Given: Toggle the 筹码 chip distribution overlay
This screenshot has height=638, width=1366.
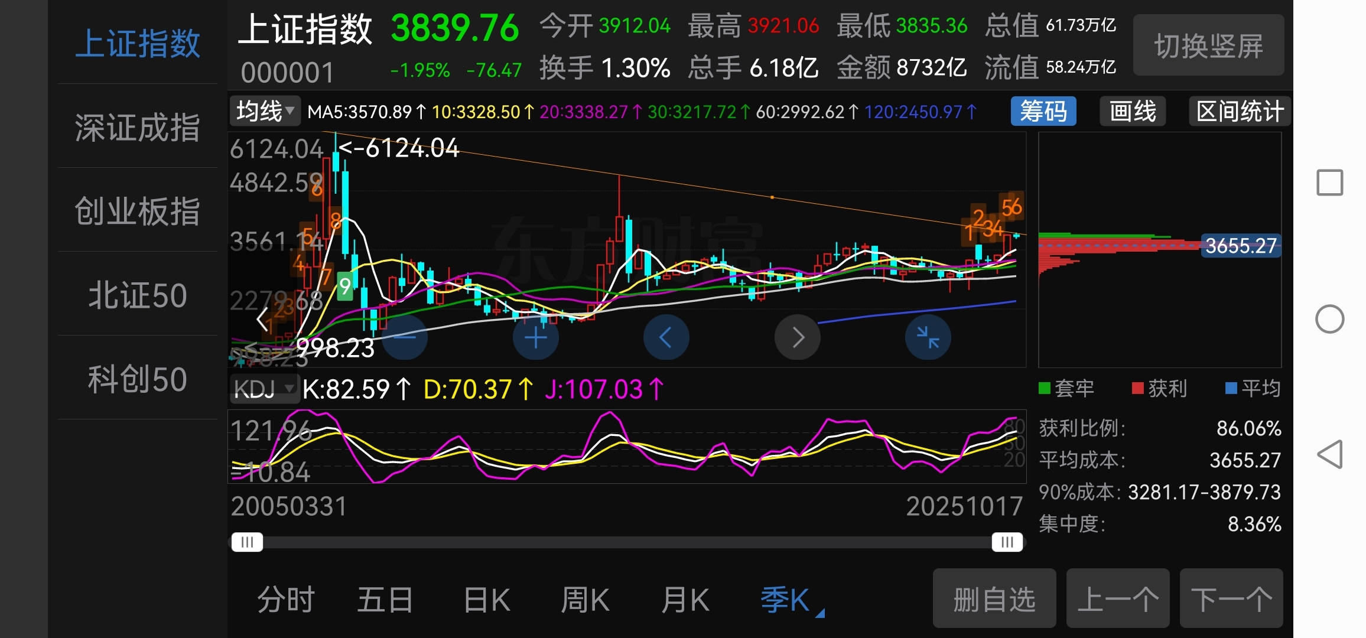Looking at the screenshot, I should point(1043,110).
